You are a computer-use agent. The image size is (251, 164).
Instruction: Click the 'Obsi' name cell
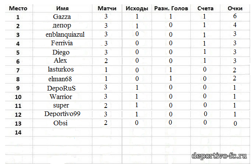[x=62, y=123]
